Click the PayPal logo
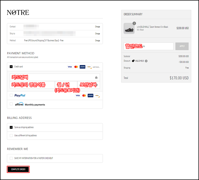199x180 pixels. point(20,95)
